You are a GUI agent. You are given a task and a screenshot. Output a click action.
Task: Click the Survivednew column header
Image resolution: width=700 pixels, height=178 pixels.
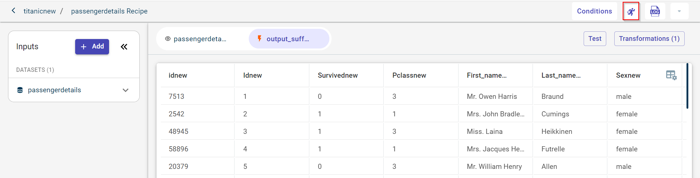[x=337, y=76]
